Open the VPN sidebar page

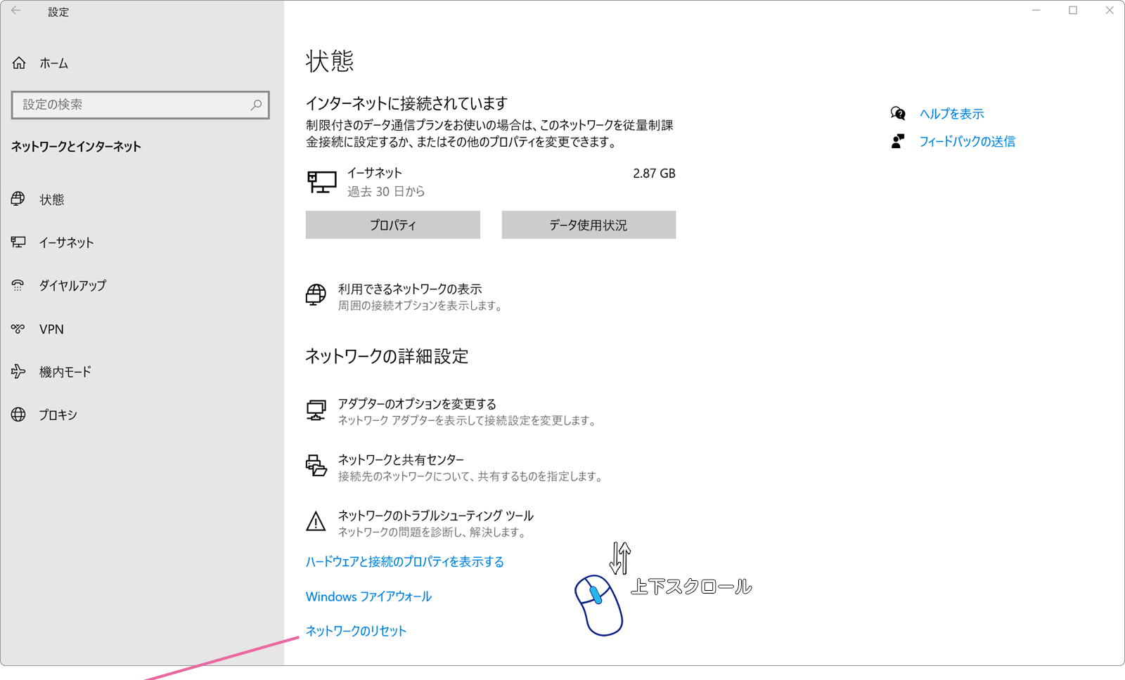(x=51, y=329)
